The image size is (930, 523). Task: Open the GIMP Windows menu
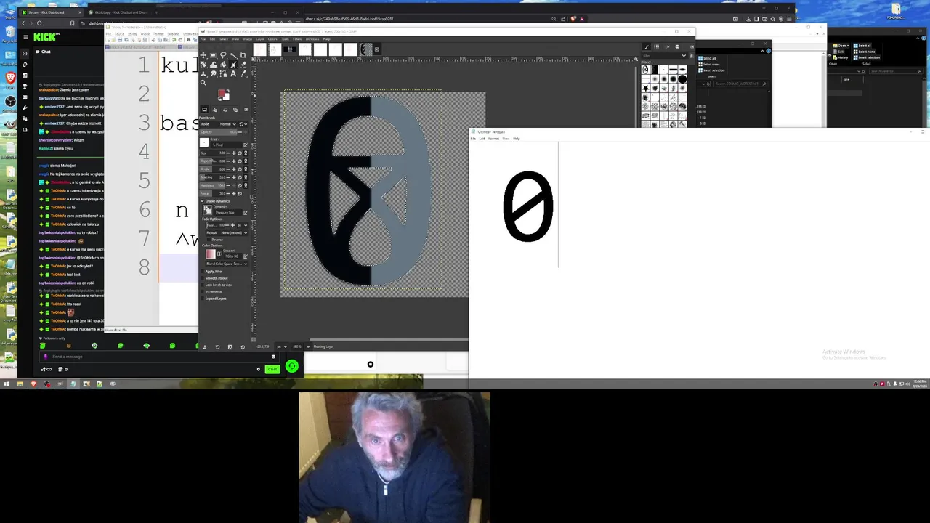312,39
